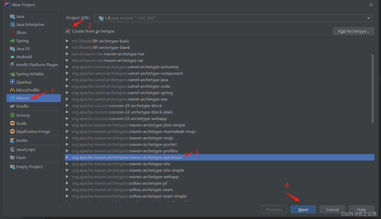Click the MicroProfile icon
The width and height of the screenshot is (381, 219).
click(x=12, y=90)
